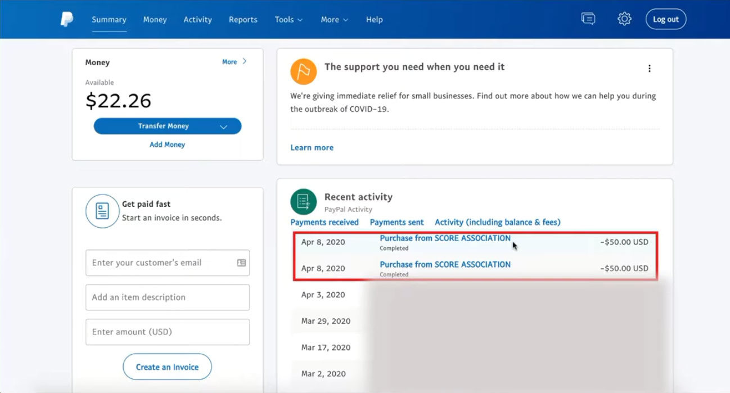Follow the Learn more link

tap(312, 147)
